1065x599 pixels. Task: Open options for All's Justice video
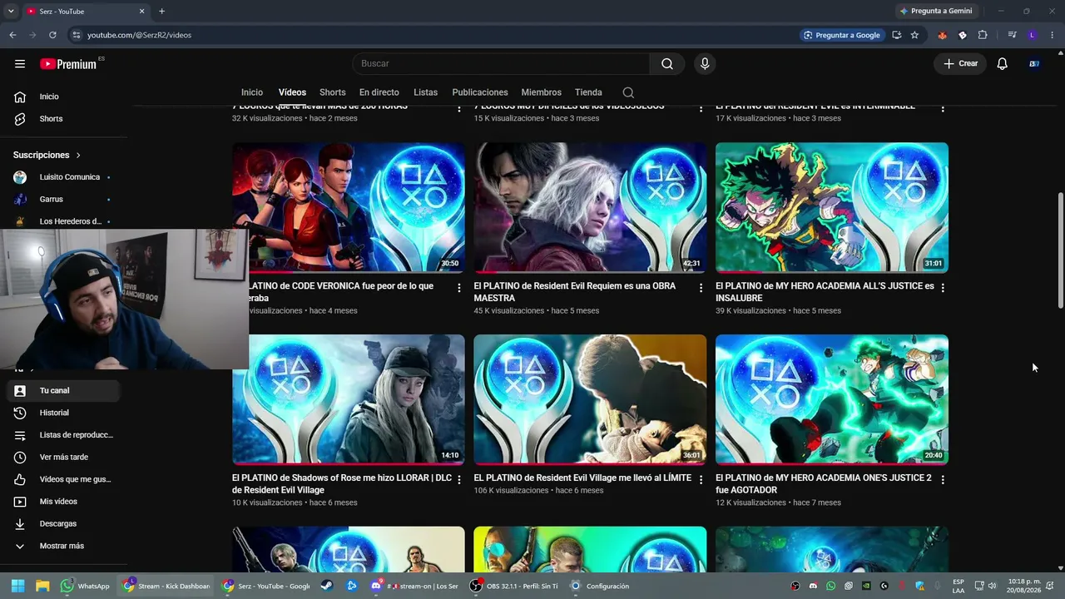tap(943, 288)
